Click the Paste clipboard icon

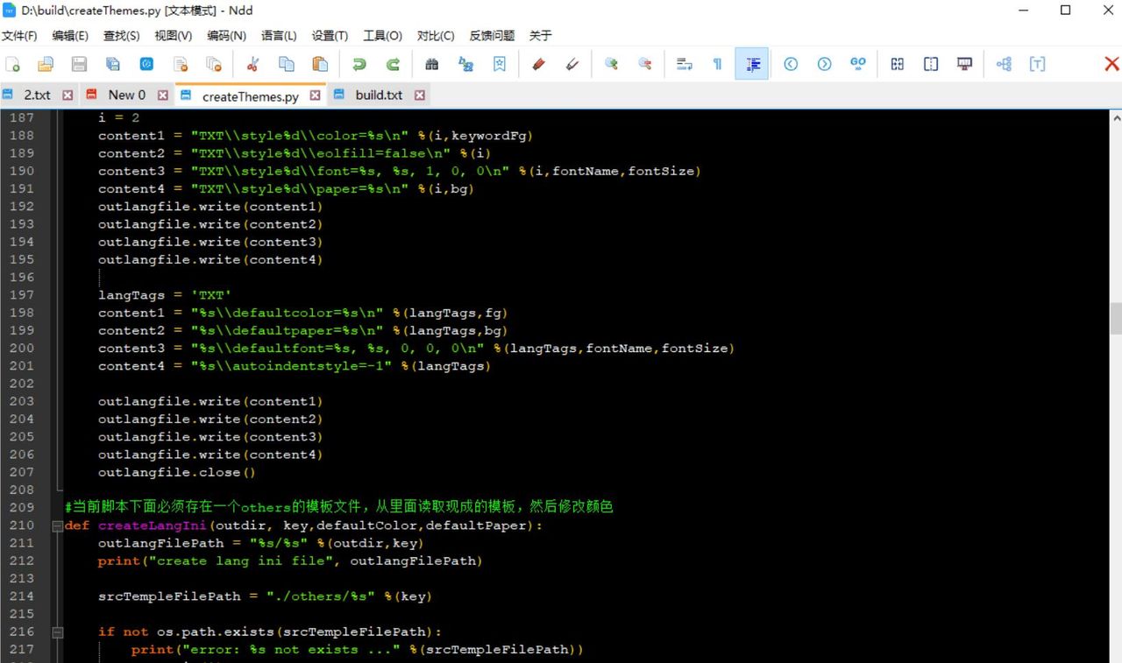(320, 64)
